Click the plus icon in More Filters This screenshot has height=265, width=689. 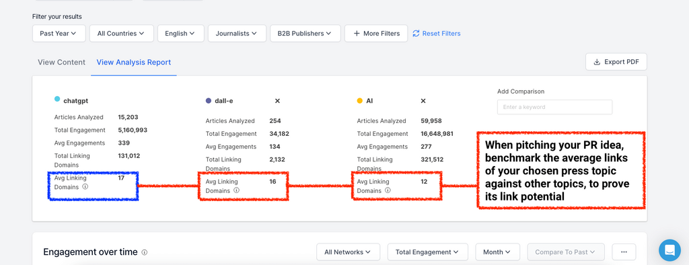coord(357,34)
